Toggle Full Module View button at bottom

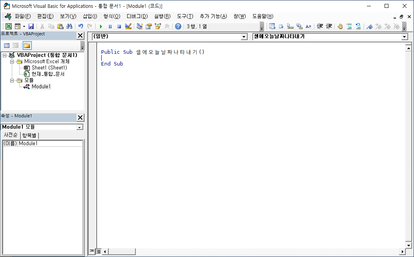point(98,251)
